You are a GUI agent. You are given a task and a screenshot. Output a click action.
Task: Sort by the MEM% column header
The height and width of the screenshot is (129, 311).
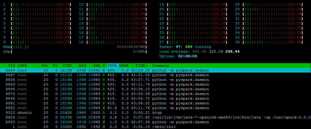124,66
